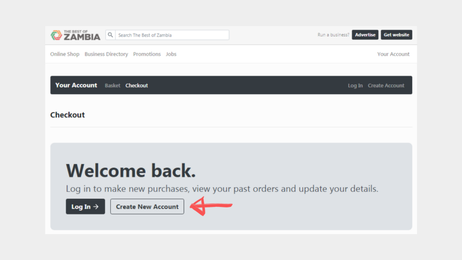Click the search magnifier icon
Viewport: 462px width, 260px height.
(110, 35)
